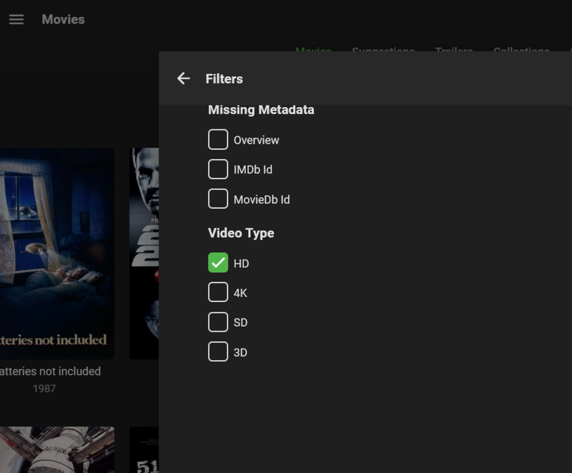Open the partially hidden poster beside batteries not included

tap(144, 252)
